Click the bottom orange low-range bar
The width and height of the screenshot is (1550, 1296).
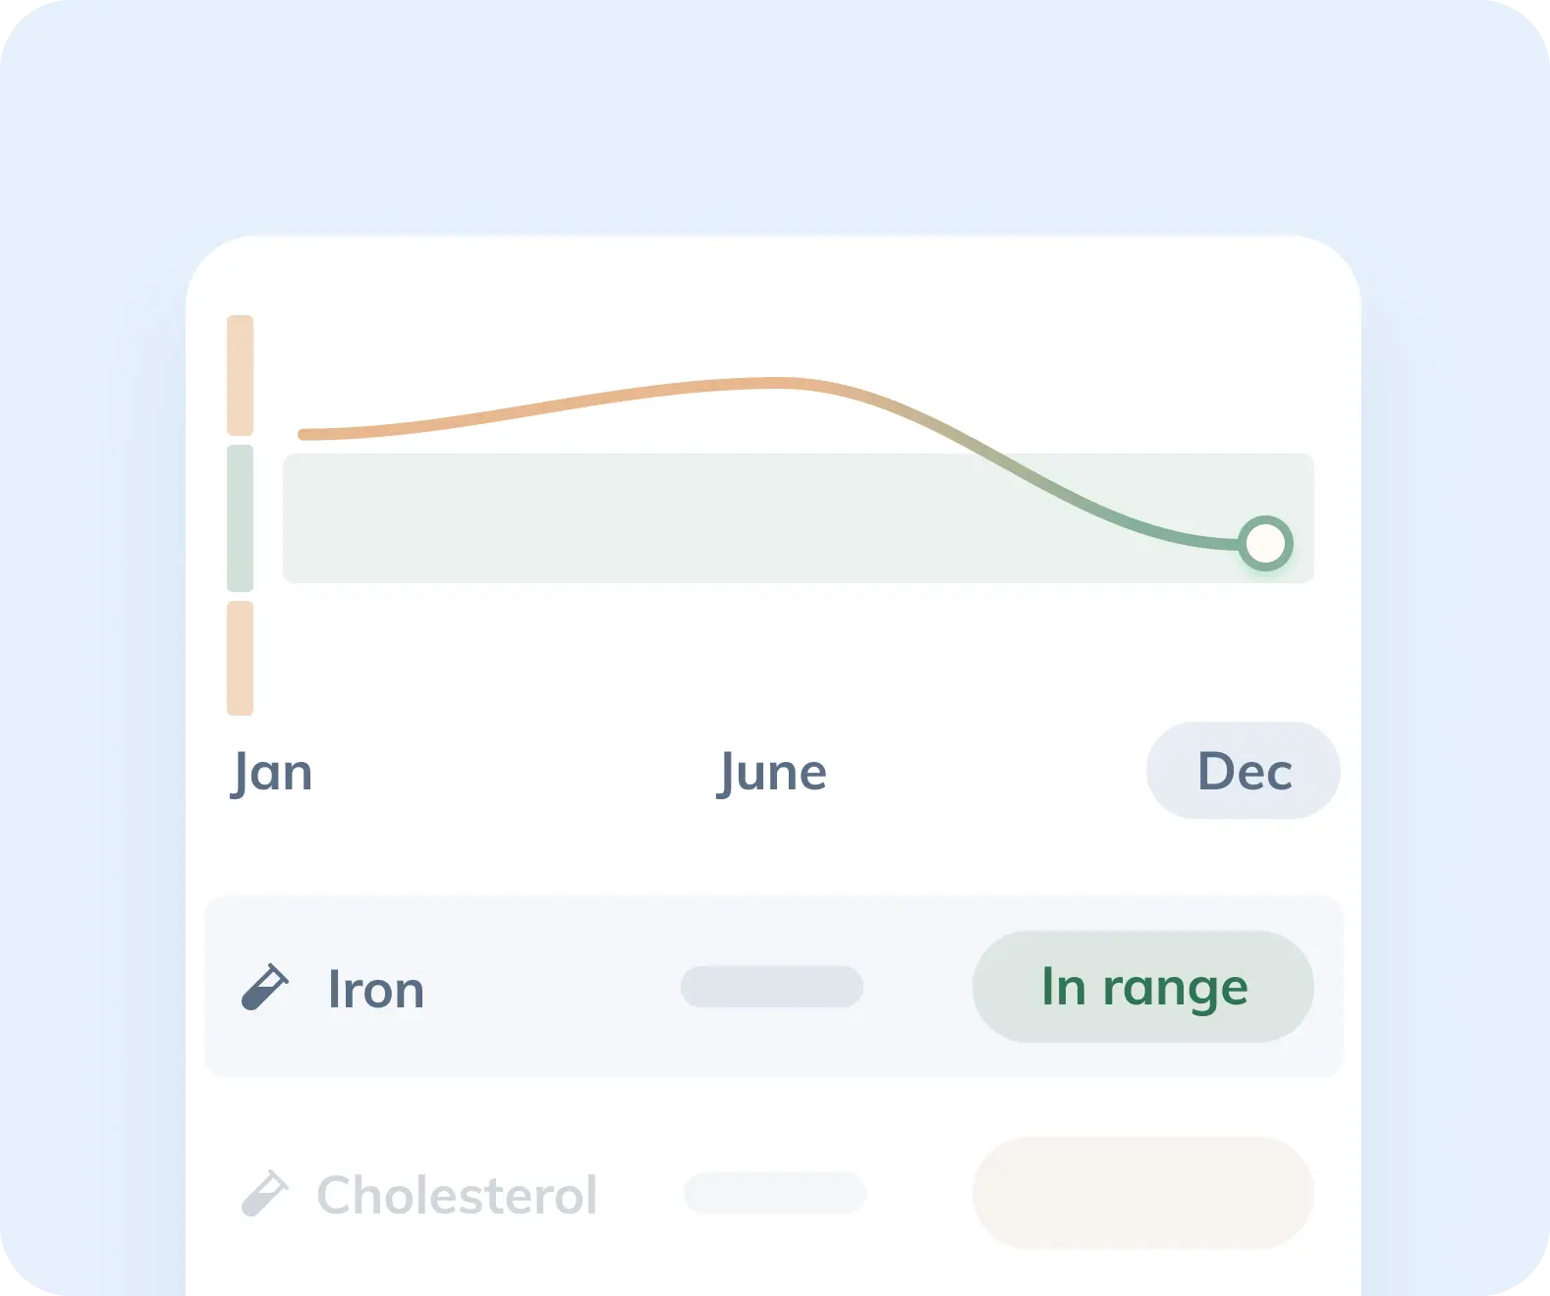pyautogui.click(x=241, y=658)
